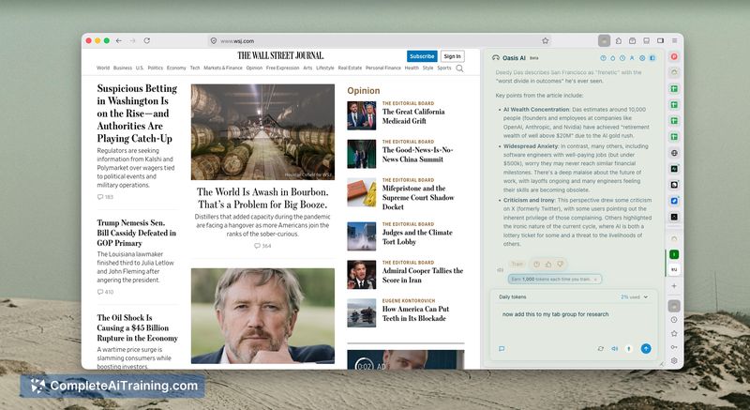Click the site shield icon beside www.wsj.com
Viewport: 750px width, 410px height.
point(214,41)
